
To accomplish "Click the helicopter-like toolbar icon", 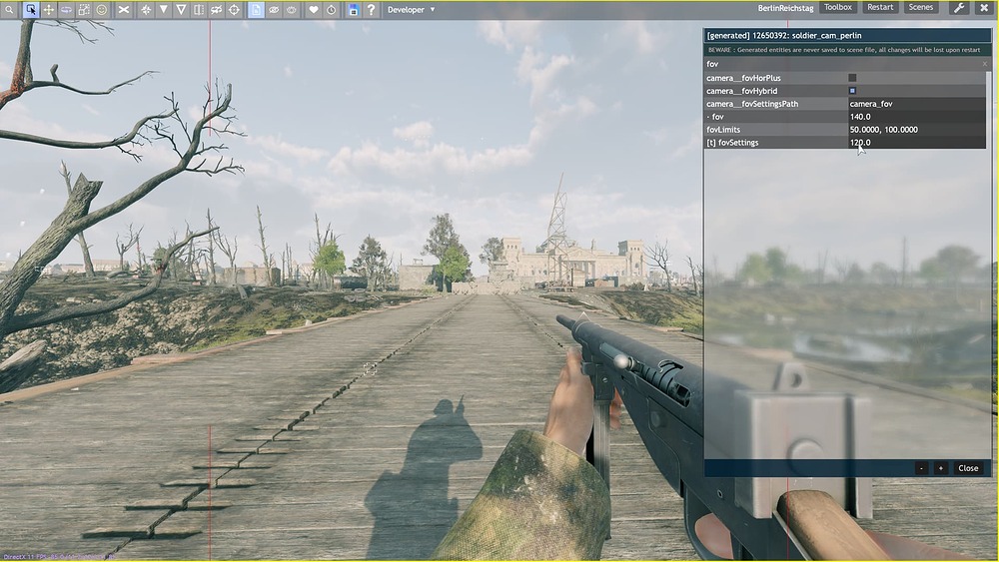I will click(217, 10).
